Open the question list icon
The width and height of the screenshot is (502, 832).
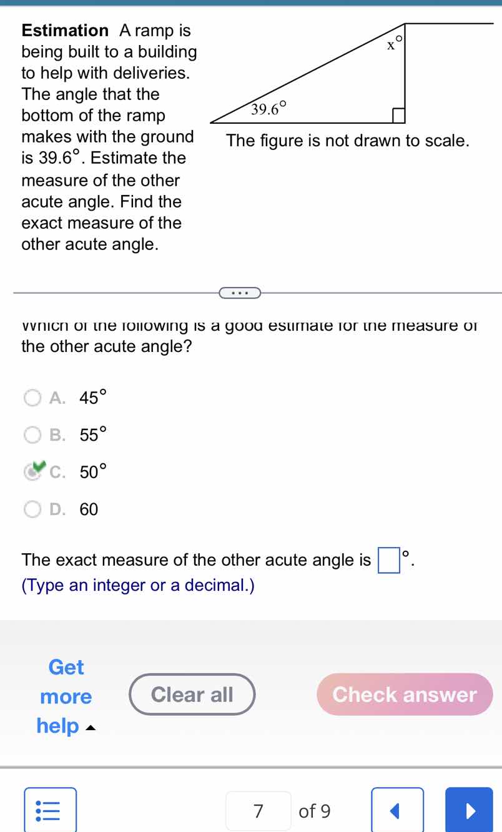pos(51,811)
